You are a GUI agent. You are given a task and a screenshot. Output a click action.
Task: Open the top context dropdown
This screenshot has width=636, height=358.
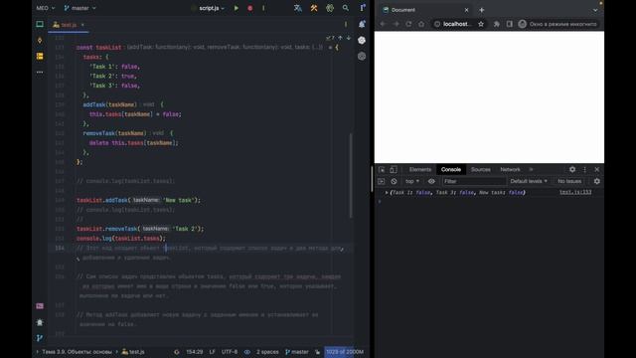coord(412,181)
